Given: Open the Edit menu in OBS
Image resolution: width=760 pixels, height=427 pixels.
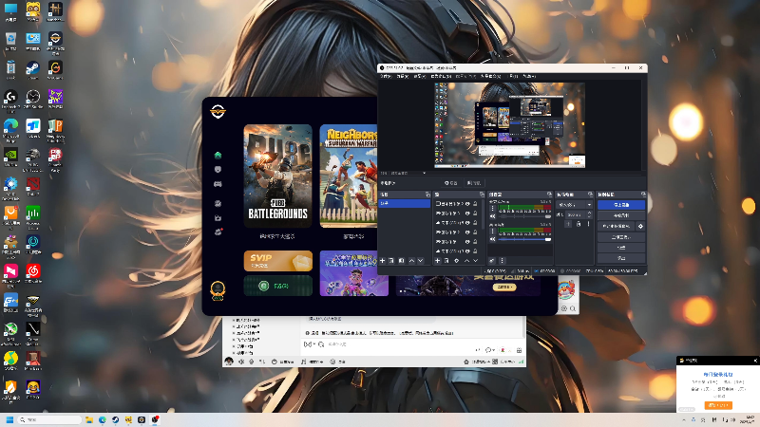Looking at the screenshot, I should click(402, 76).
